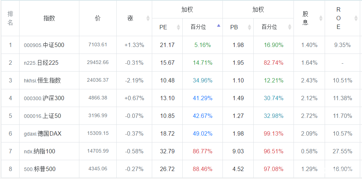Click PE value 32.79

pyautogui.click(x=167, y=152)
